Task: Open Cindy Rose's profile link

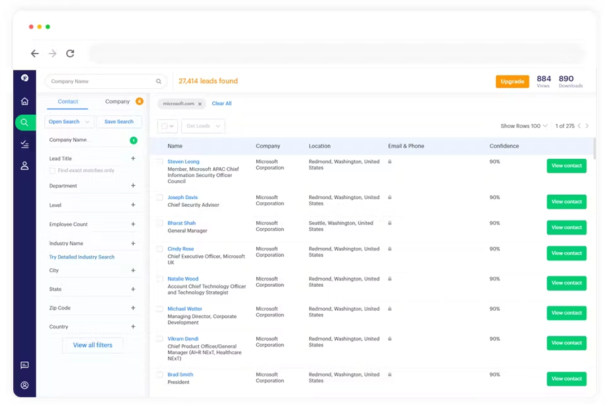Action: 181,249
